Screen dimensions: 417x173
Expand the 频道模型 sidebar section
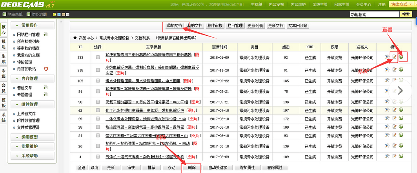click(x=33, y=137)
